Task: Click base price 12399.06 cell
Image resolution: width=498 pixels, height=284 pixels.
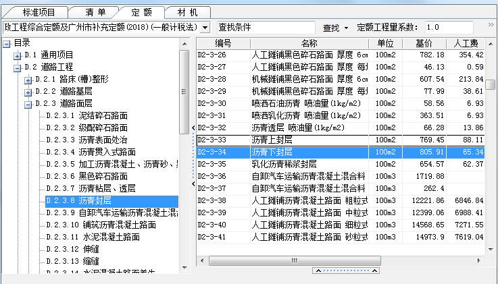Action: coord(424,212)
